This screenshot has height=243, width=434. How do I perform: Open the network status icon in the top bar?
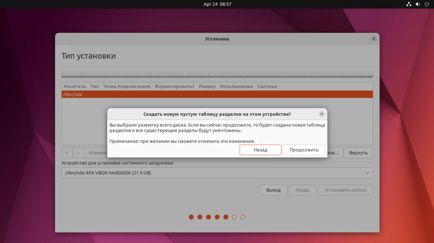409,4
